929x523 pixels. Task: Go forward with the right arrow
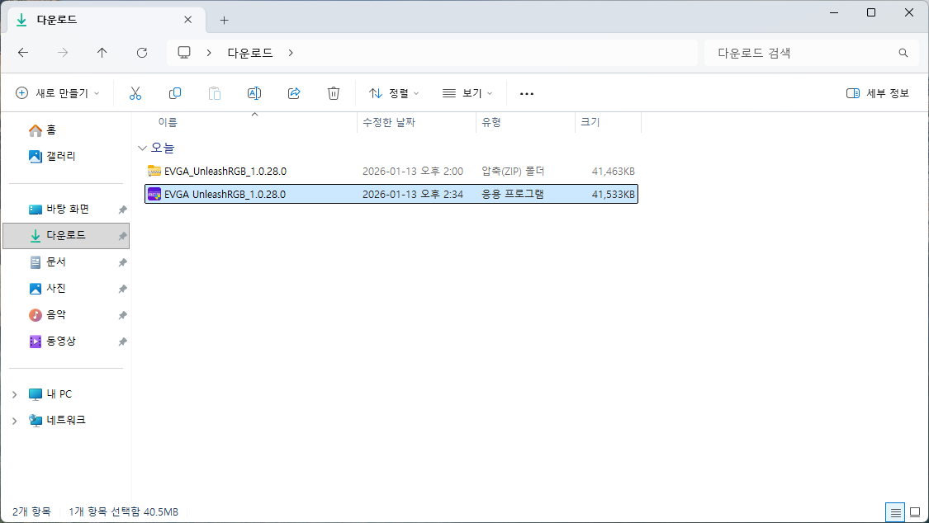[x=63, y=53]
